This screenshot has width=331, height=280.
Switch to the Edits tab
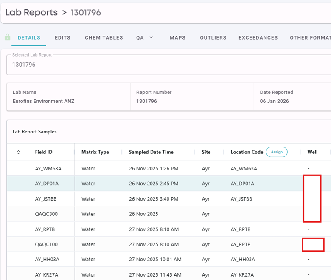(x=62, y=38)
